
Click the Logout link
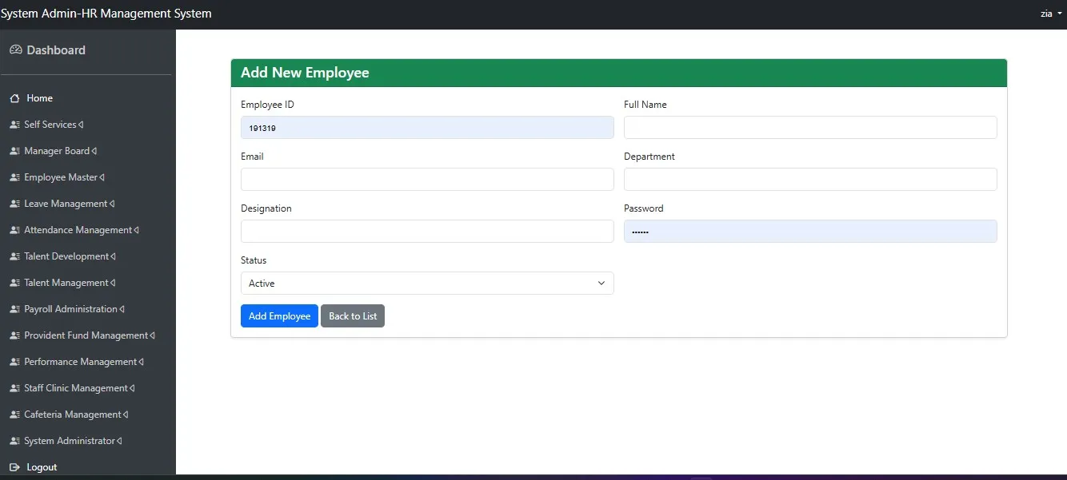tap(42, 467)
